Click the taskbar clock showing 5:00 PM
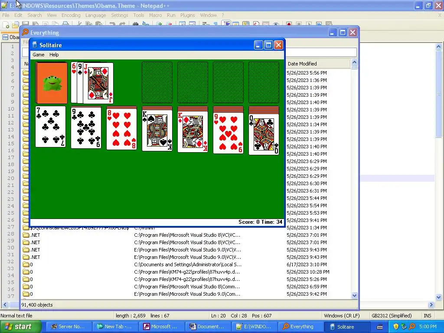Screen dimensions: 444x333 pyautogui.click(x=428, y=326)
